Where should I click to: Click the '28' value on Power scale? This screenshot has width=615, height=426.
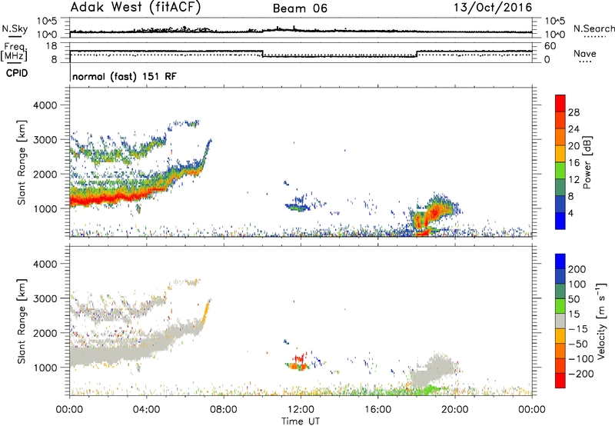pos(573,112)
